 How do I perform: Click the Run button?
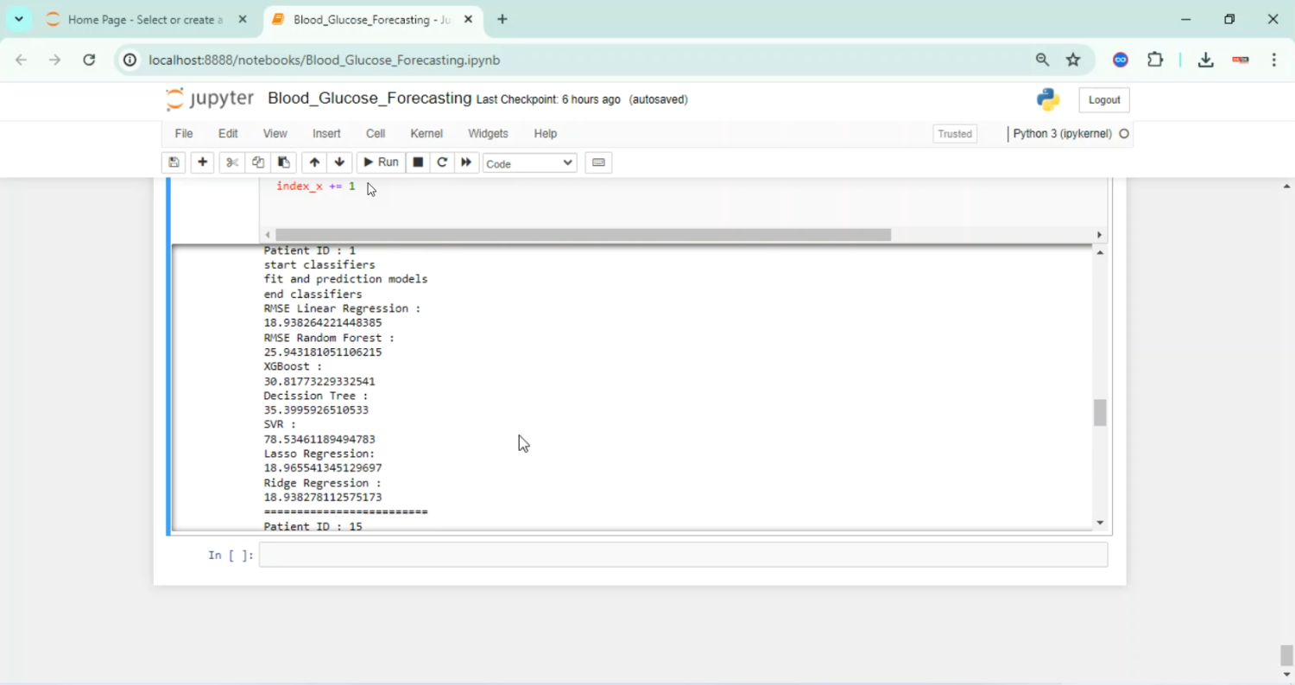(x=381, y=162)
